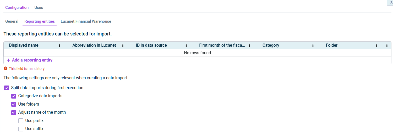
Task: Open Abbreviation in Lucanet column menu
Action: [x=123, y=45]
